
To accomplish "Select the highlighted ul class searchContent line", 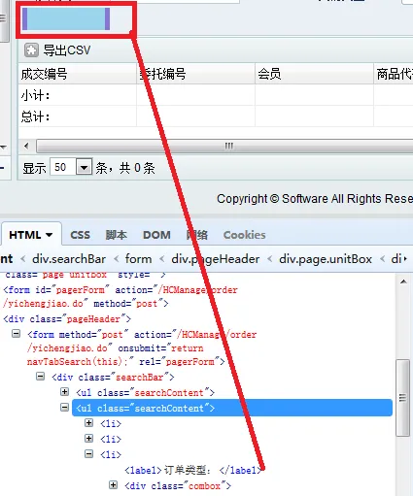I will [232, 408].
